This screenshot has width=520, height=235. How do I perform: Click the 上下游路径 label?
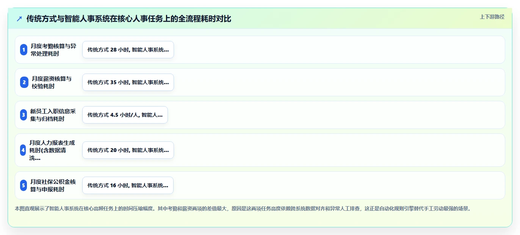(492, 17)
